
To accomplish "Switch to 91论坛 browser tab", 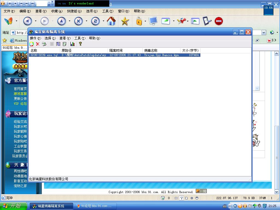I will (x=15, y=48).
